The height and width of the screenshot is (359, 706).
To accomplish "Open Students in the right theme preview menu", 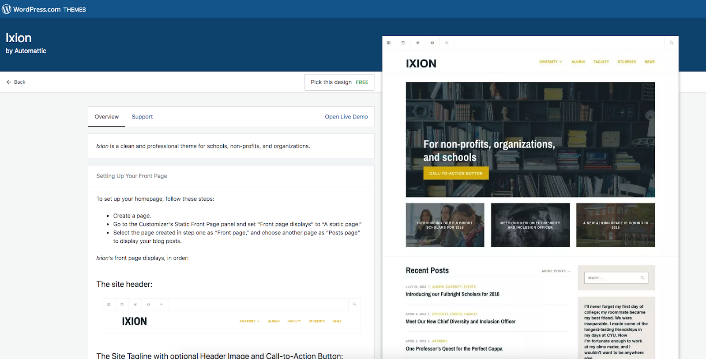I will coord(627,62).
